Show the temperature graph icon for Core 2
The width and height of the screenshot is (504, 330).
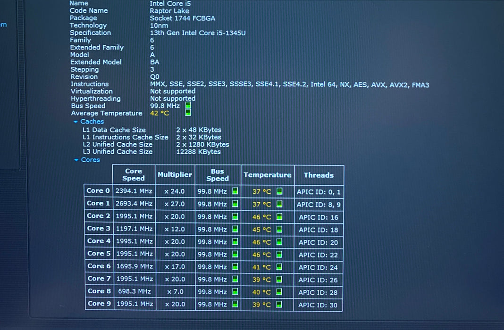279,216
